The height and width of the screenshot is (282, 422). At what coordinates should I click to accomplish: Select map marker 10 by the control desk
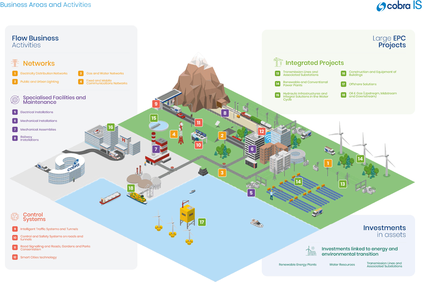click(x=198, y=145)
